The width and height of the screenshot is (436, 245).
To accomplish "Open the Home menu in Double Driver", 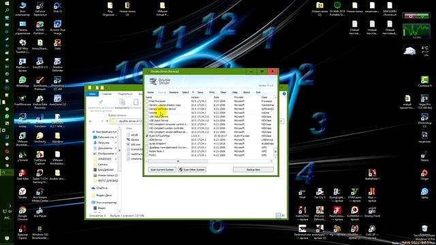I will [x=151, y=93].
